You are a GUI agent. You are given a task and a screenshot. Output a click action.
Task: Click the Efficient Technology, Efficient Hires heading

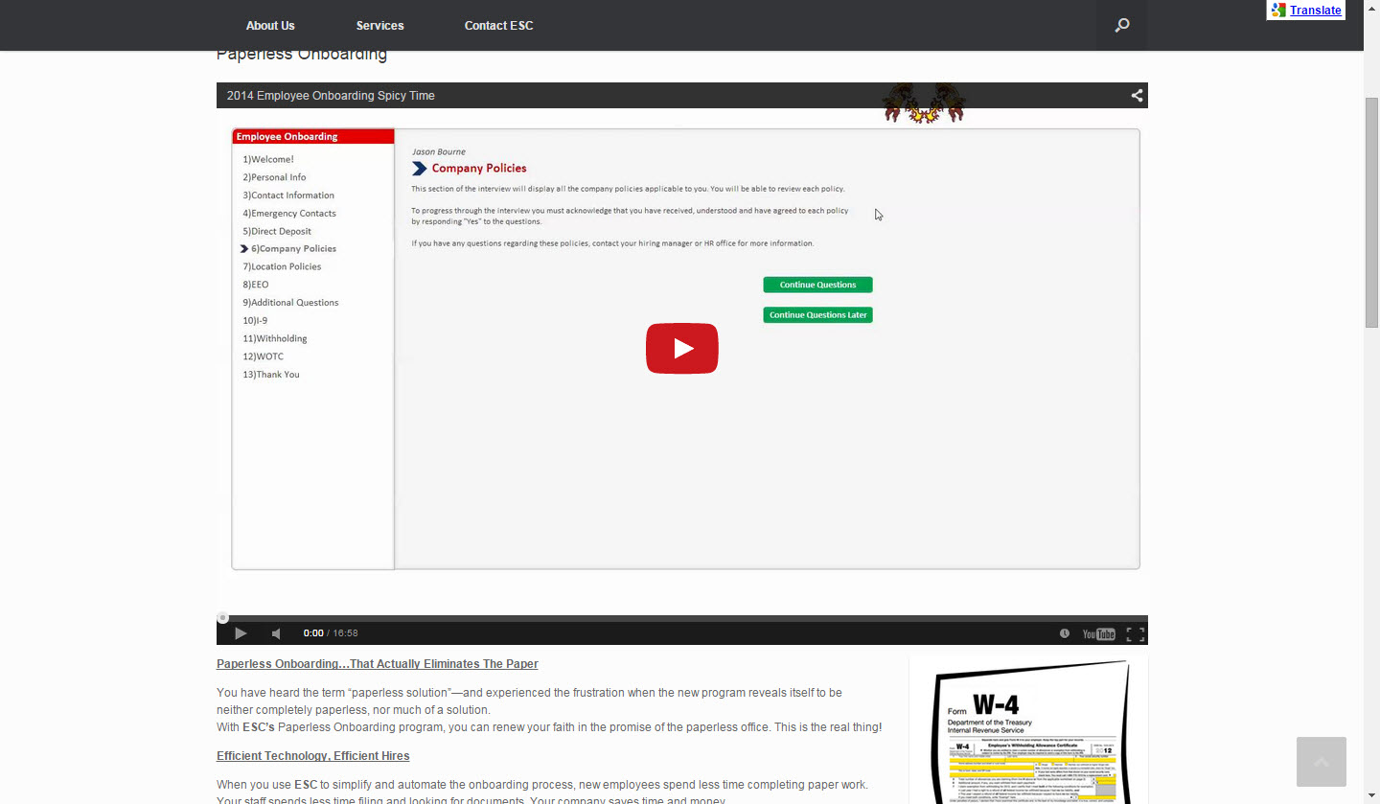point(312,756)
